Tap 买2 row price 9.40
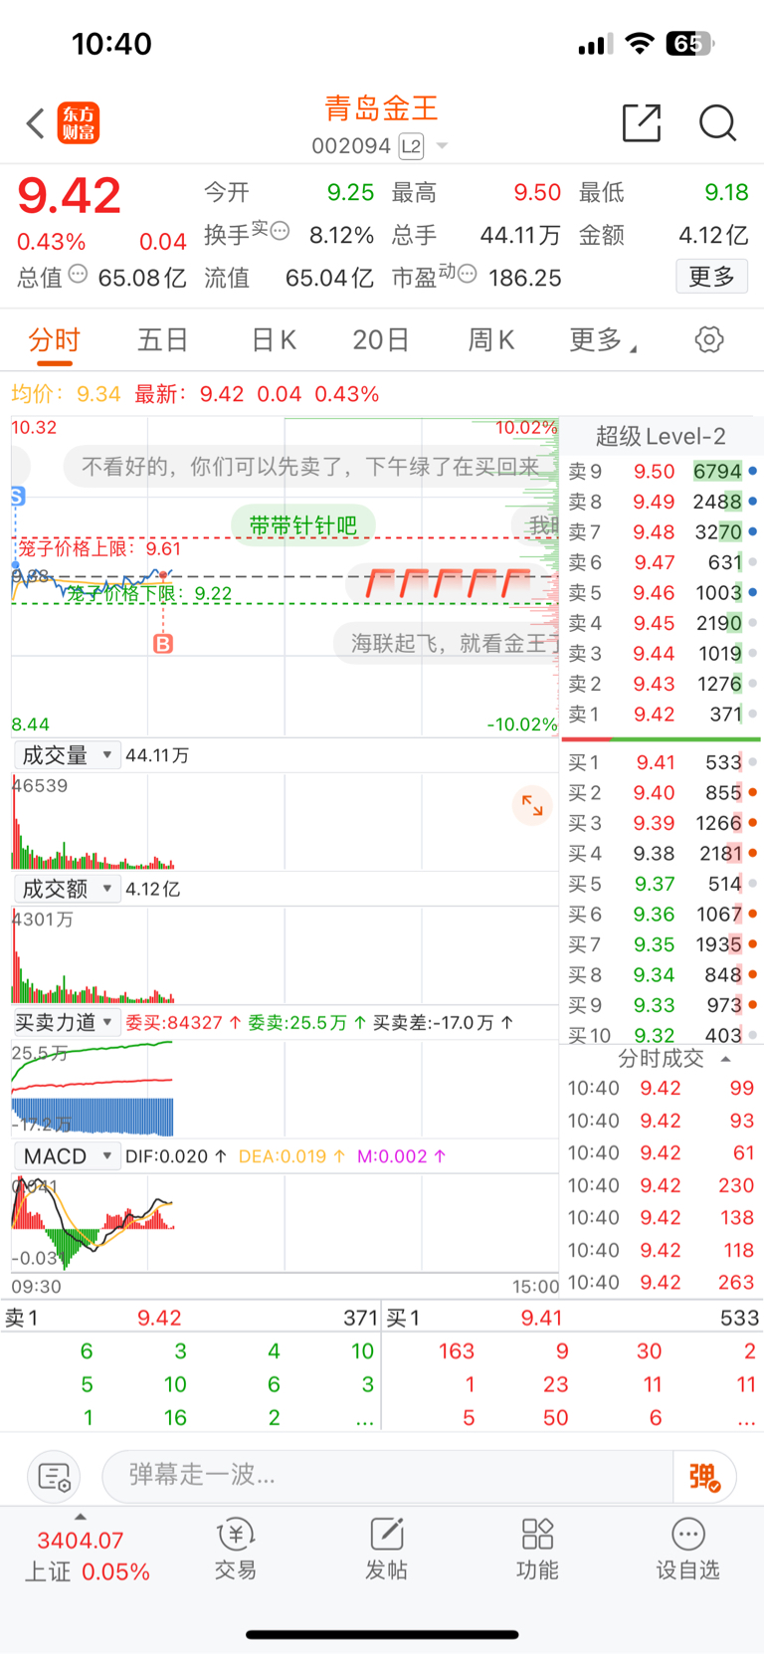The height and width of the screenshot is (1654, 764). click(655, 793)
